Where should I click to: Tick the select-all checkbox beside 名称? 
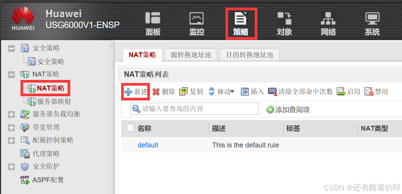130,128
